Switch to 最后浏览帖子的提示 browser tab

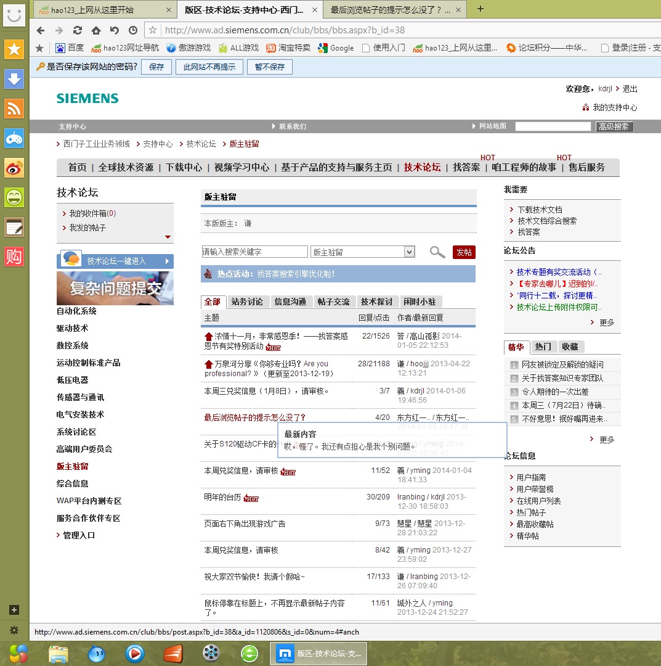(x=394, y=10)
